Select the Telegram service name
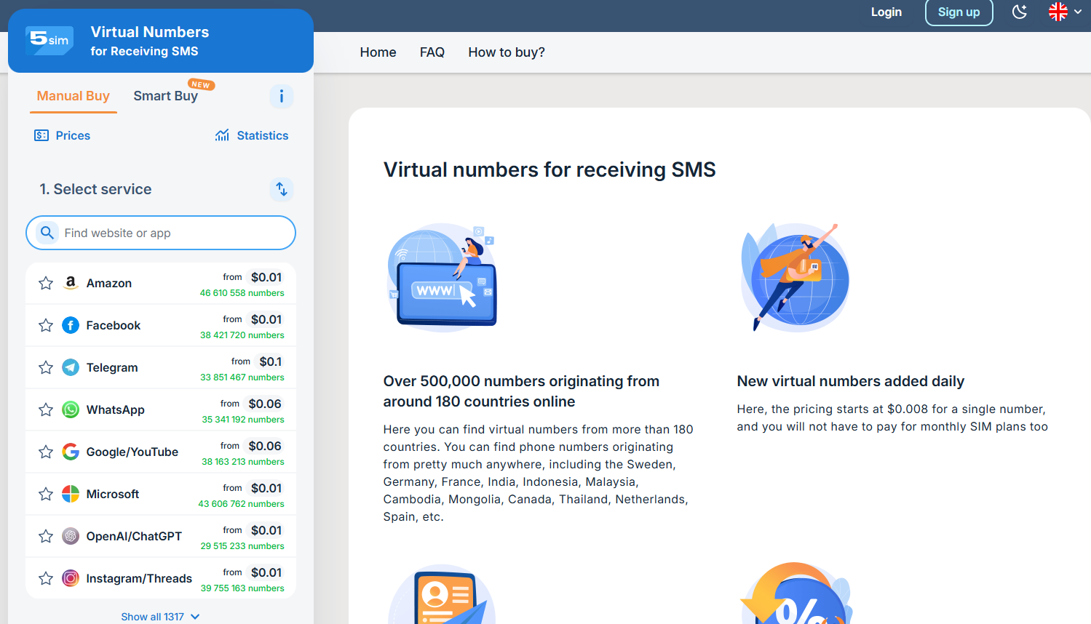1091x624 pixels. 112,367
